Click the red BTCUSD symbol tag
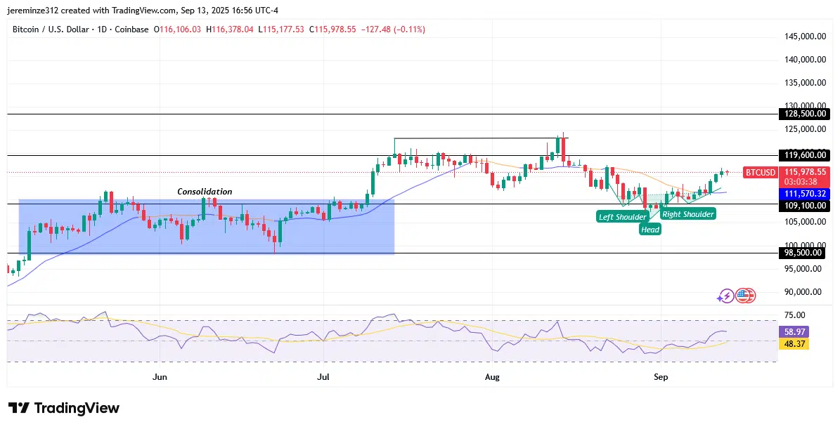This screenshot has width=840, height=429. [761, 172]
